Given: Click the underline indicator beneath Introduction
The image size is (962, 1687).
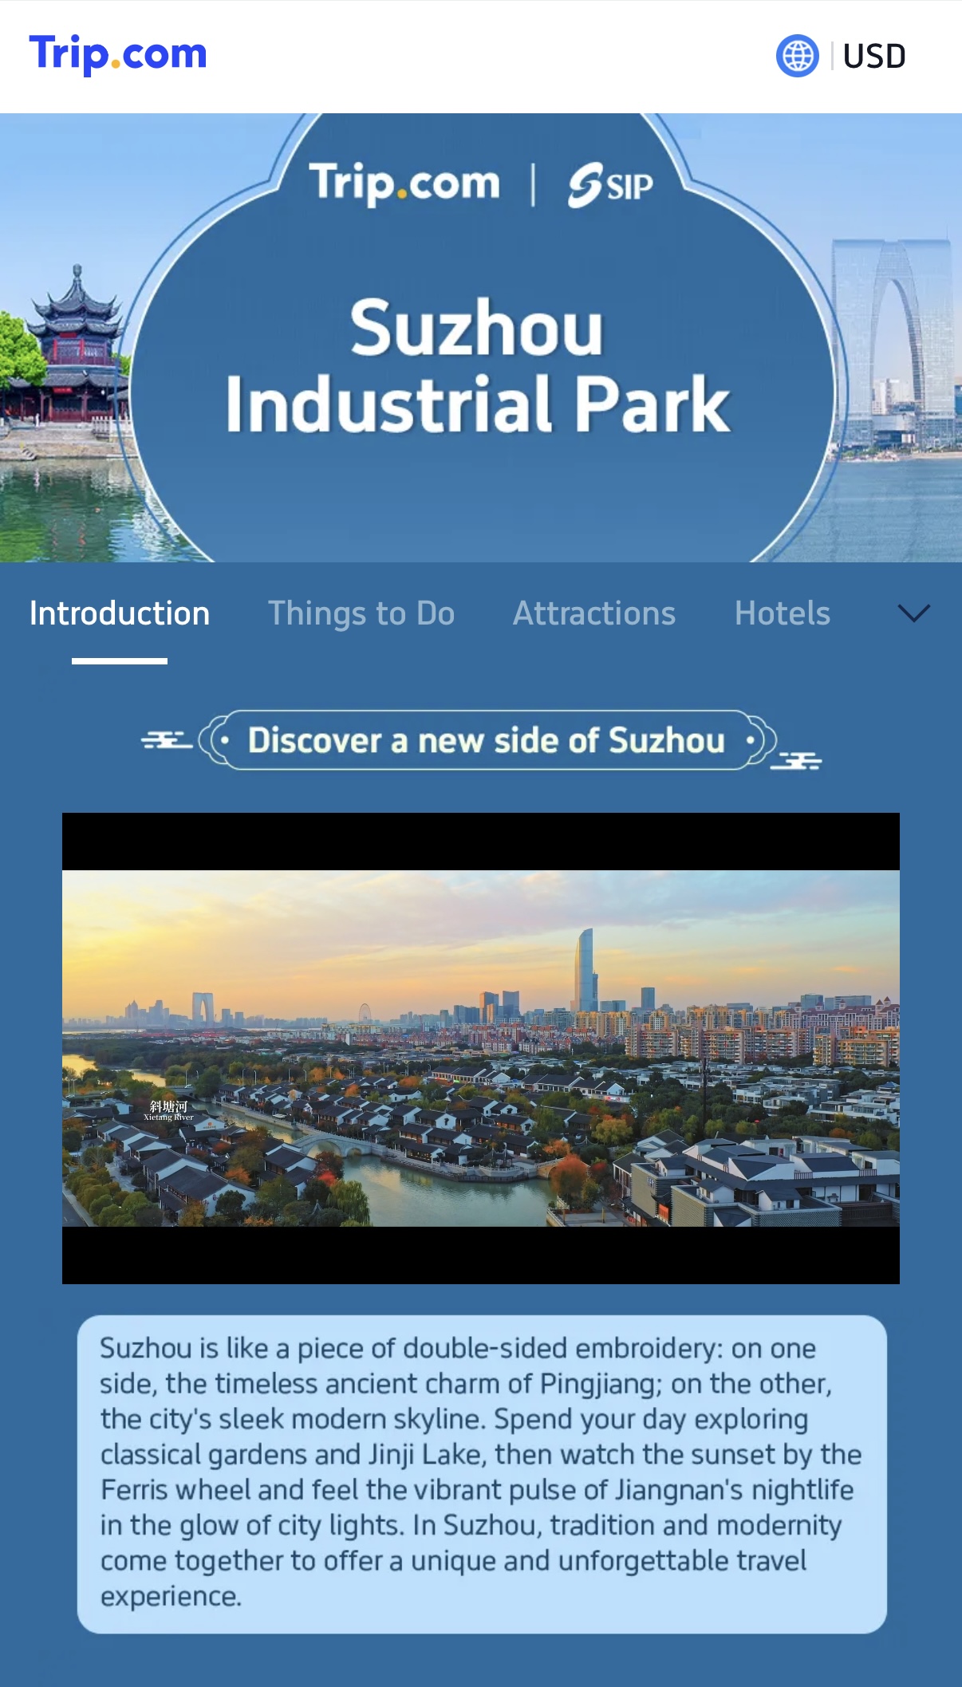Looking at the screenshot, I should tap(120, 661).
